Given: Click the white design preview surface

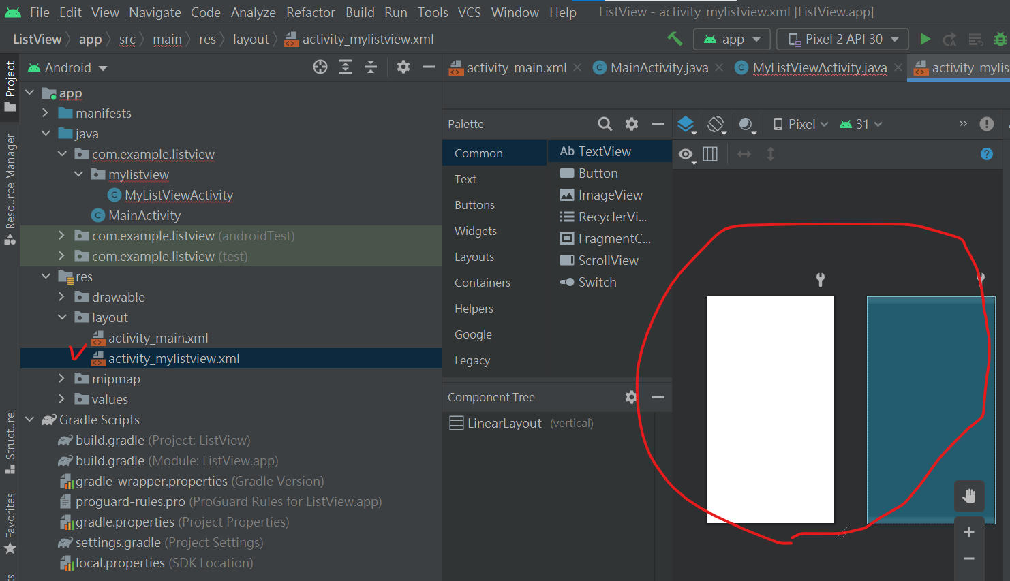Looking at the screenshot, I should [770, 409].
